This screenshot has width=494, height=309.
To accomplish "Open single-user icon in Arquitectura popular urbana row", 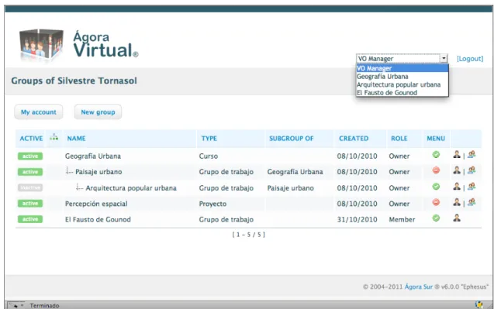I will [x=457, y=187].
